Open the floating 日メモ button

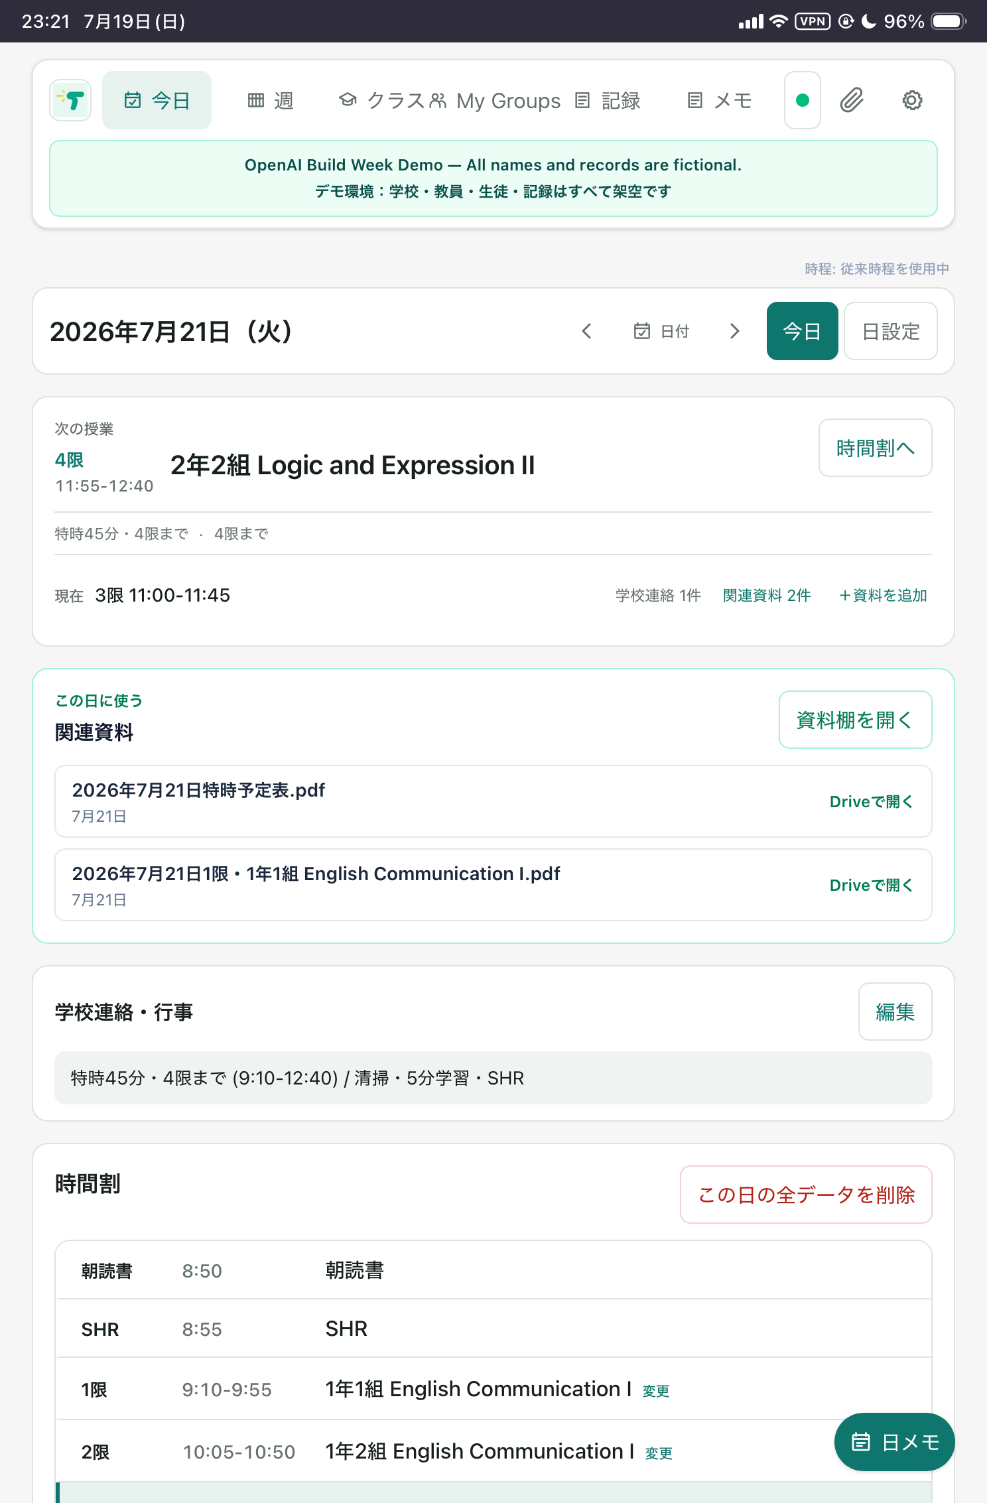click(x=894, y=1442)
